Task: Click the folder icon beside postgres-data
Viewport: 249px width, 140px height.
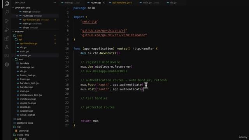Action: click(15, 123)
